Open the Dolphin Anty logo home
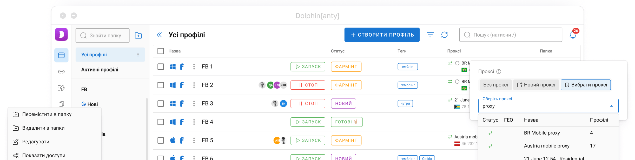635x160 pixels. (x=61, y=35)
